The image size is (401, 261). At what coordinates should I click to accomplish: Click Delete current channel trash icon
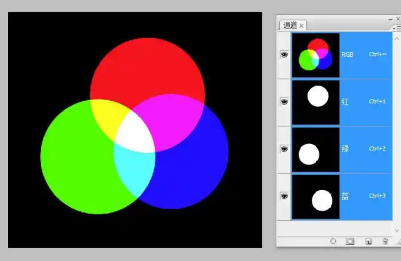pos(385,241)
